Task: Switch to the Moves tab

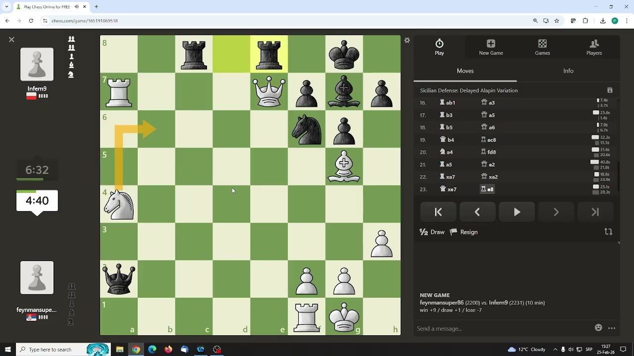Action: (x=465, y=71)
